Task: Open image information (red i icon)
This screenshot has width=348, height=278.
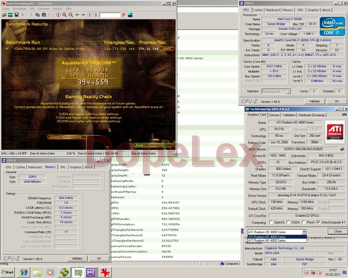Action: pyautogui.click(x=58, y=15)
